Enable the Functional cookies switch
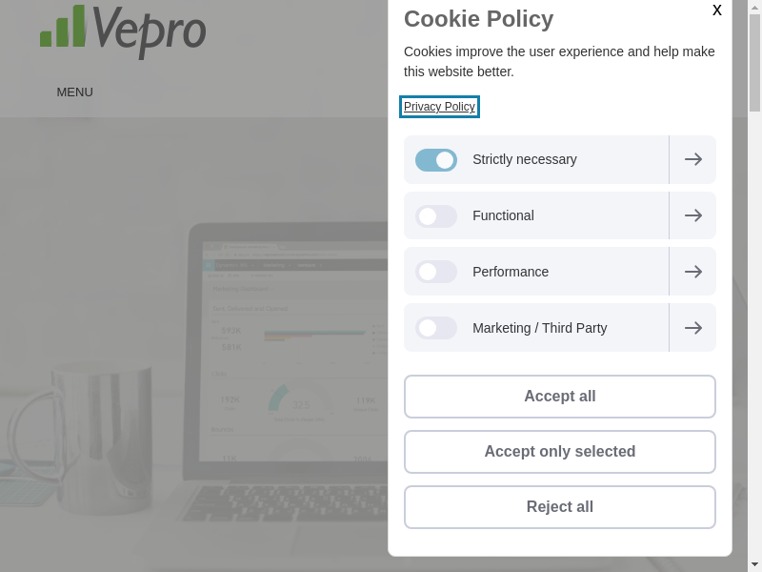The height and width of the screenshot is (572, 762). [436, 216]
